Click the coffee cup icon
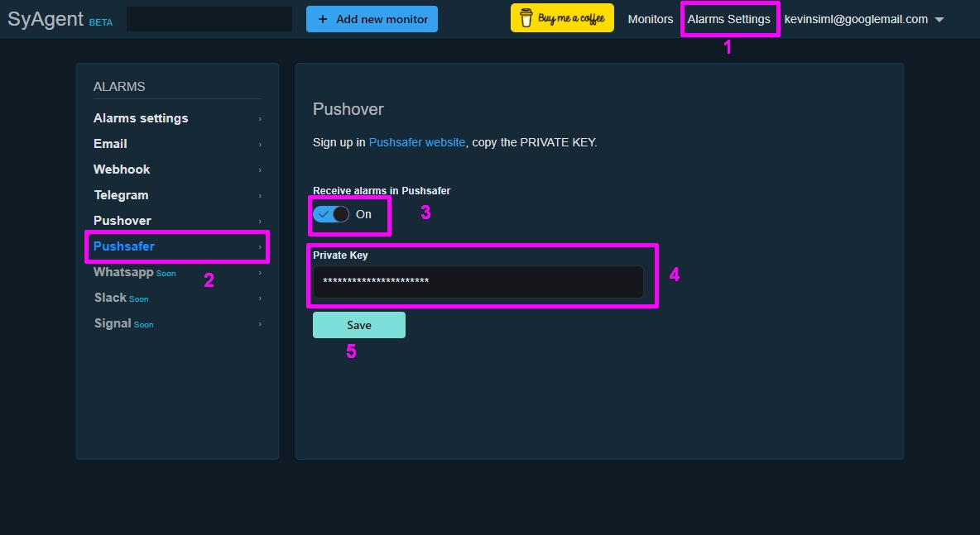 (x=526, y=18)
